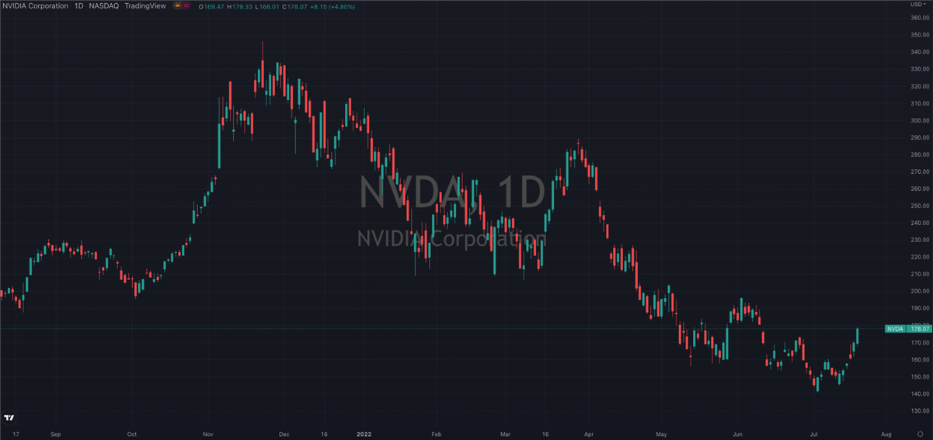Click the Feb label on time axis
The image size is (933, 440).
(436, 434)
